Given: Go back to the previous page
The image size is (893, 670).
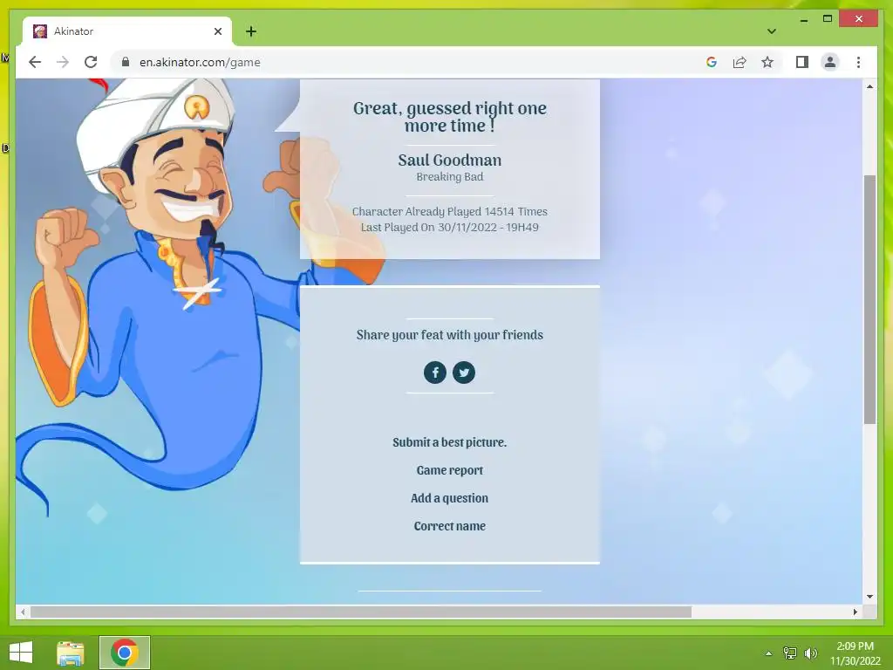Looking at the screenshot, I should (x=35, y=62).
